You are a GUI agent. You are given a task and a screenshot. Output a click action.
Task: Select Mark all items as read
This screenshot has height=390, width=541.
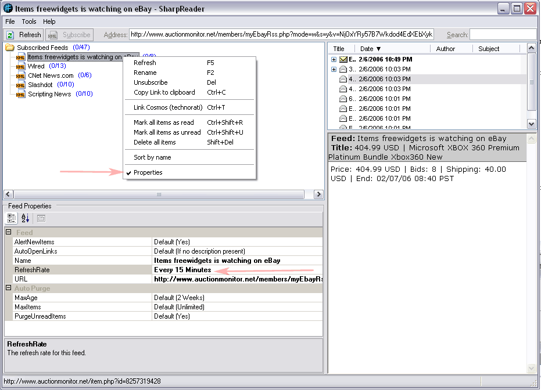pyautogui.click(x=164, y=122)
